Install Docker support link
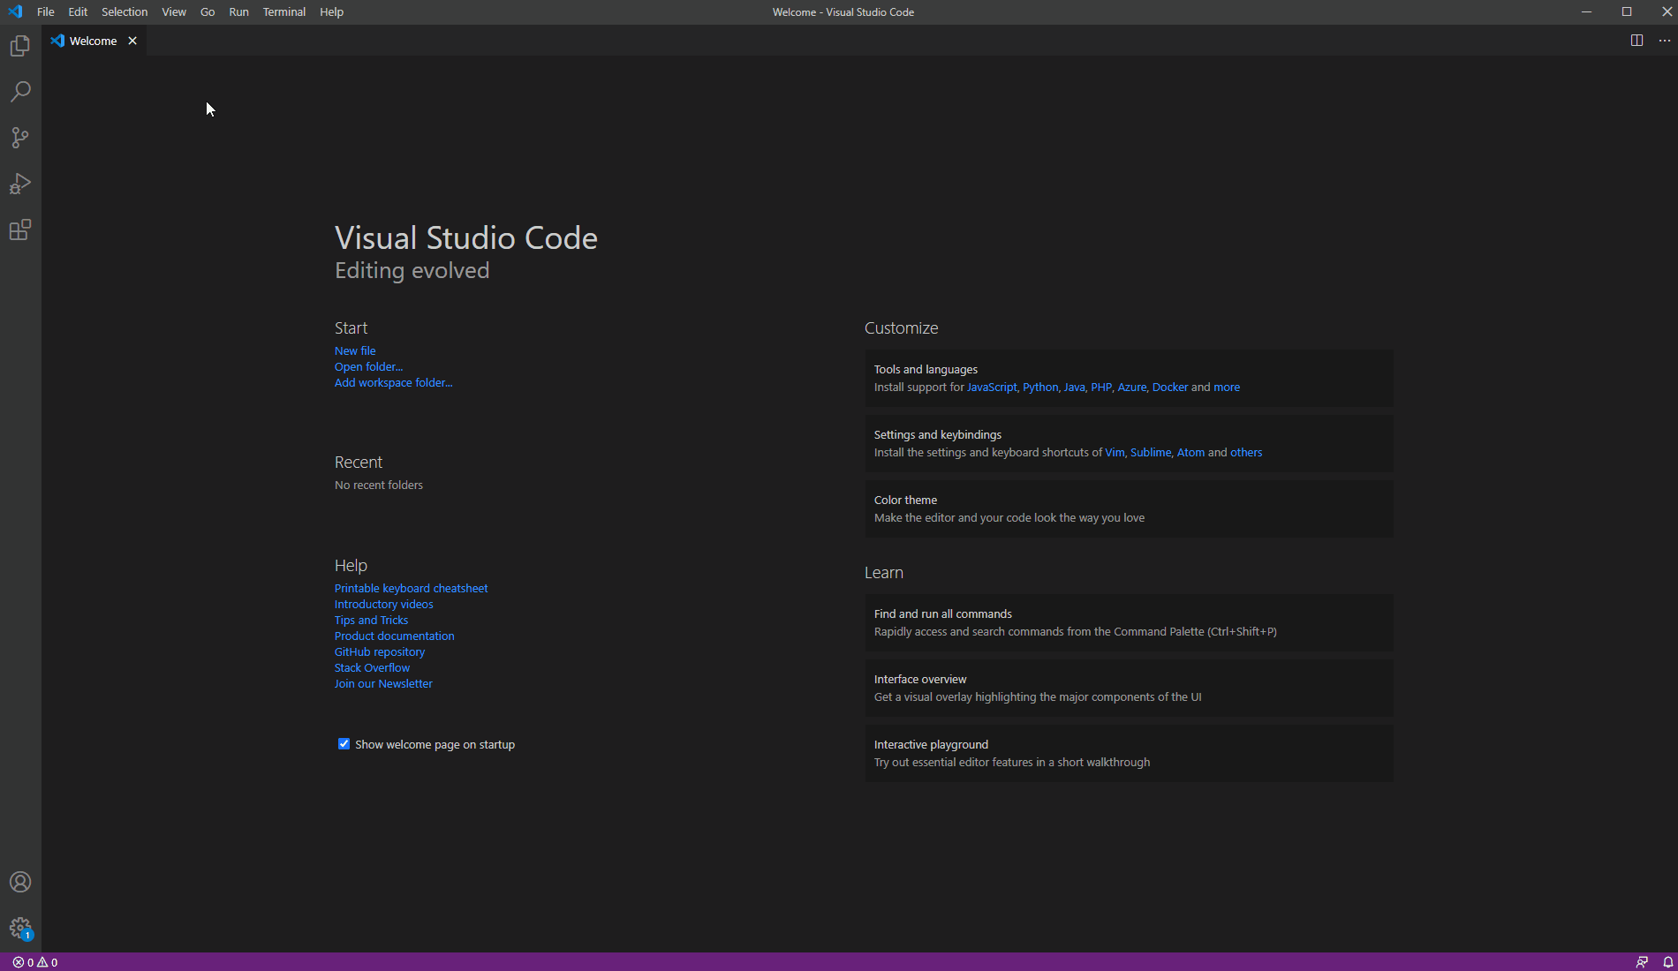The image size is (1678, 971). [1170, 387]
